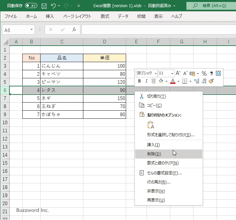Open the ページ レイアウト tab
The height and width of the screenshot is (220, 236).
[77, 16]
